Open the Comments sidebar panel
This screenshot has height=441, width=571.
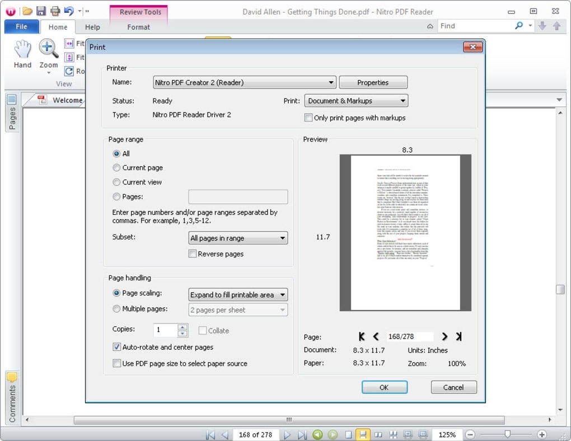click(12, 396)
